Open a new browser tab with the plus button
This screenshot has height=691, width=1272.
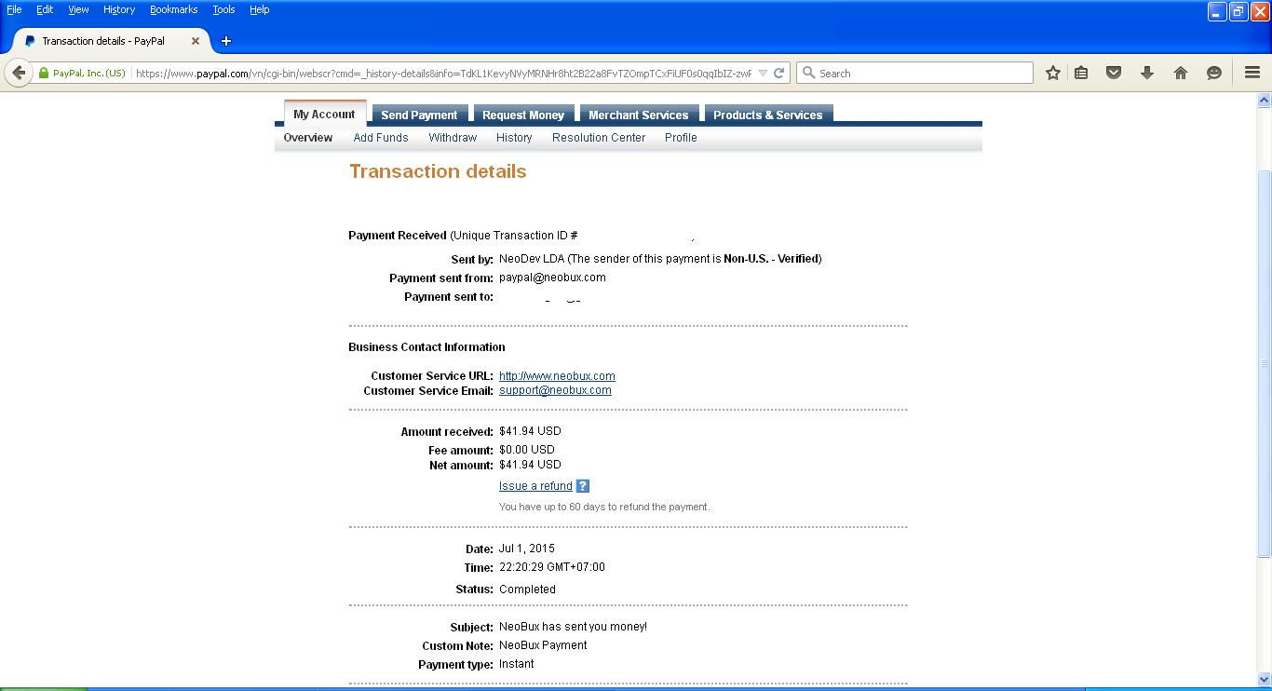[x=226, y=41]
